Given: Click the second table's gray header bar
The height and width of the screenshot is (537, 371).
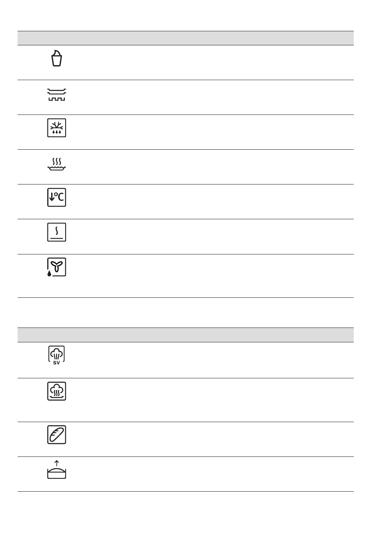Looking at the screenshot, I should (185, 335).
